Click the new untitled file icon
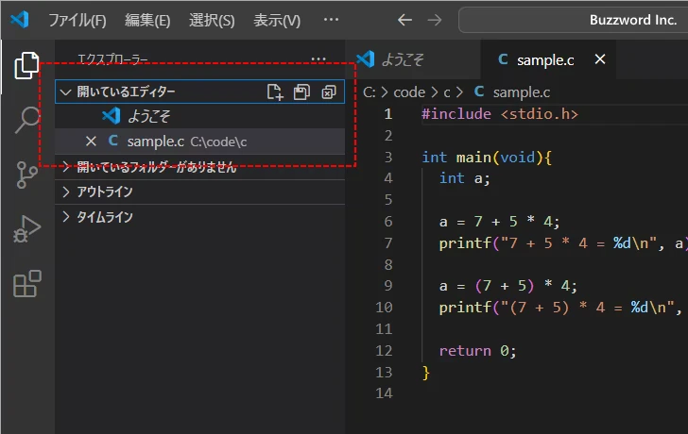The image size is (688, 434). point(275,92)
